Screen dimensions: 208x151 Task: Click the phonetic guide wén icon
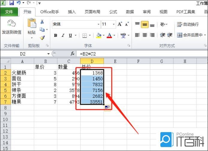click(x=123, y=35)
